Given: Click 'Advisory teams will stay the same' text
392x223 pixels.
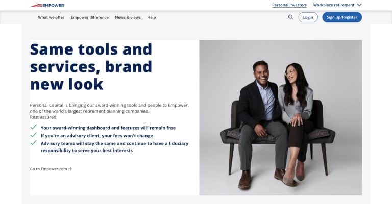Looking at the screenshot, I should [114, 147].
